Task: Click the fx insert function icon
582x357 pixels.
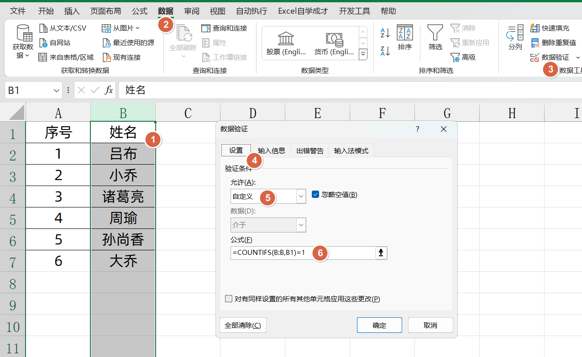Action: 109,90
